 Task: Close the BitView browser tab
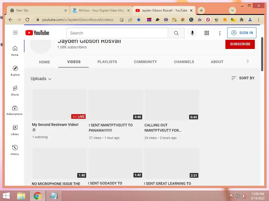(128, 10)
